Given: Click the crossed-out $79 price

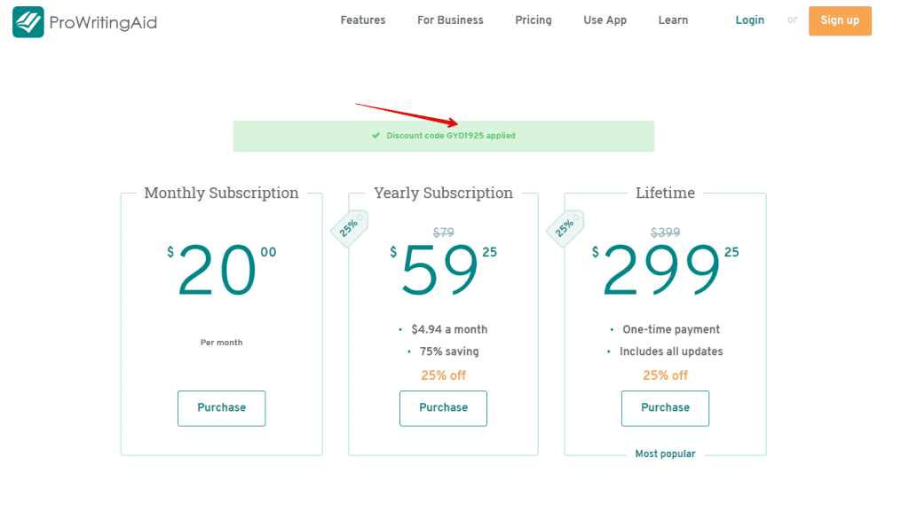Looking at the screenshot, I should coord(443,233).
